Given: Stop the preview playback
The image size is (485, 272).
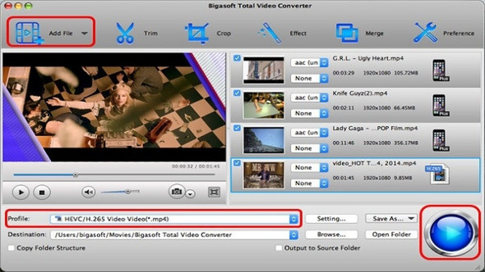Looking at the screenshot, I should 42,192.
